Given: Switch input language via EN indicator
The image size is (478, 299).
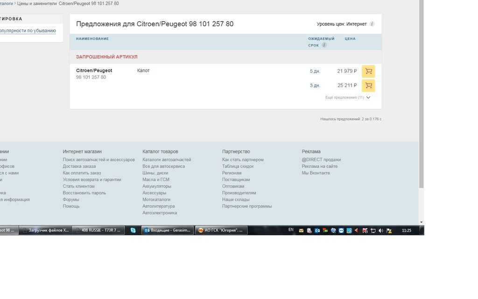Looking at the screenshot, I should coord(291,230).
